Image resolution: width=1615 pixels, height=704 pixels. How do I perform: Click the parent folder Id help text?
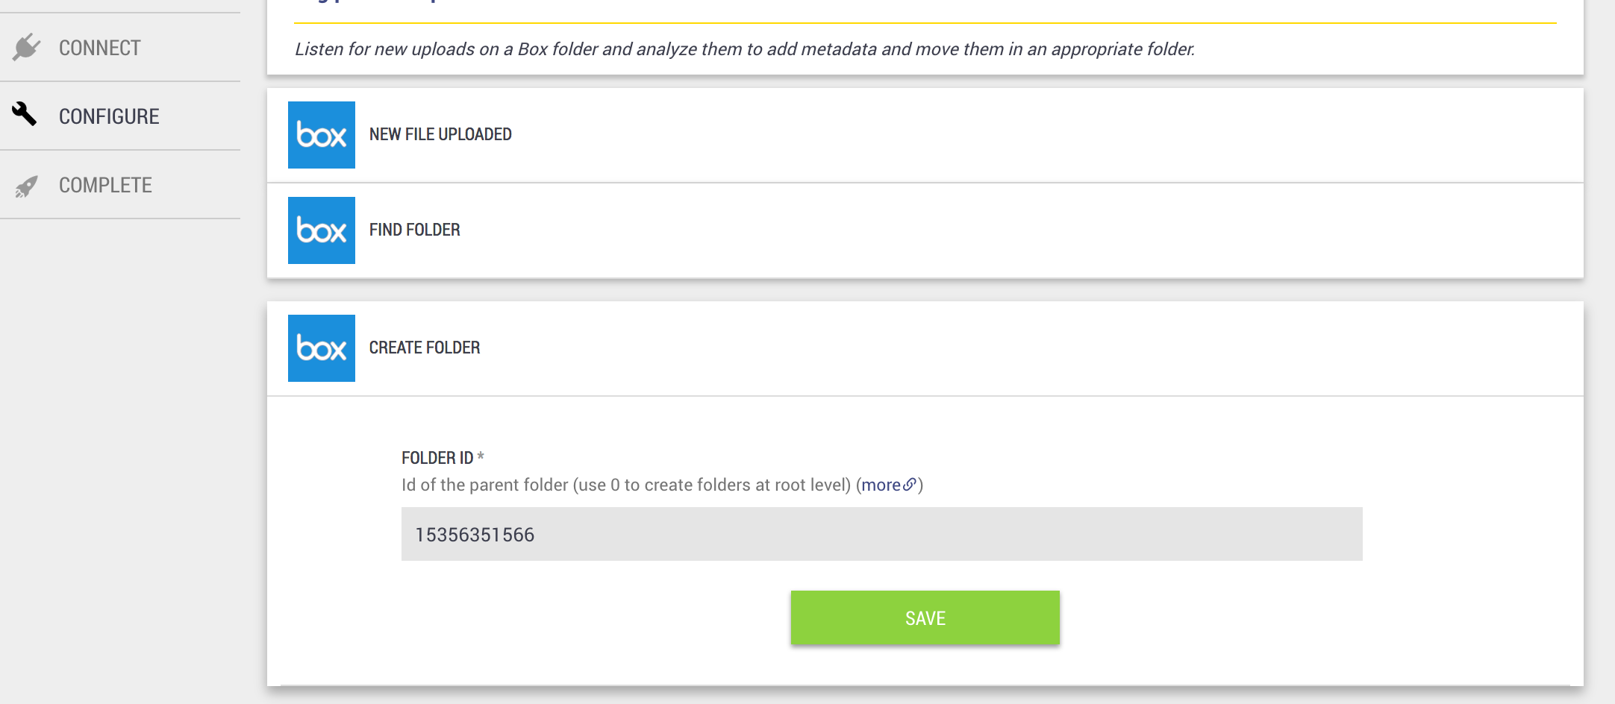pos(626,485)
